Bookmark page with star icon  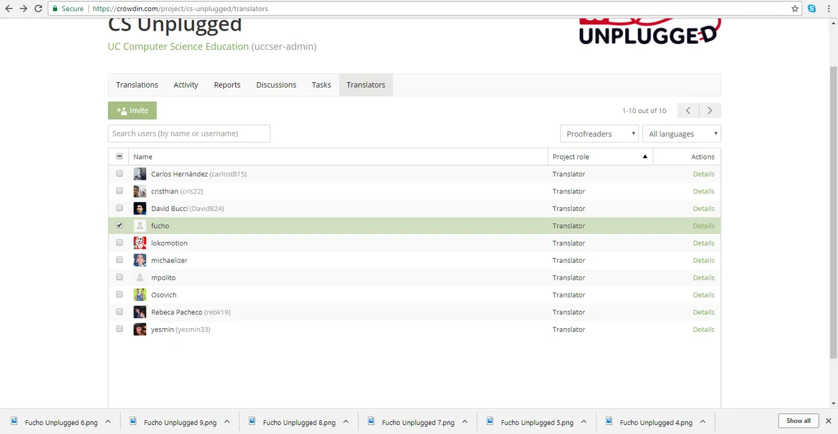[795, 8]
